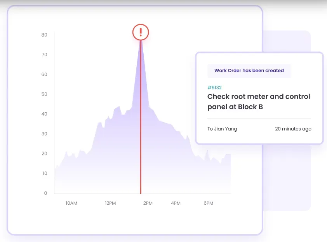Choose the 4PM time axis label

point(176,203)
